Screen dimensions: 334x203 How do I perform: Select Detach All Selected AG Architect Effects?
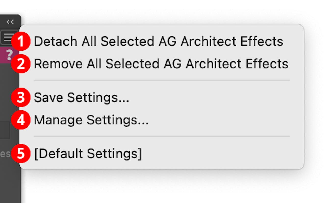tap(159, 41)
